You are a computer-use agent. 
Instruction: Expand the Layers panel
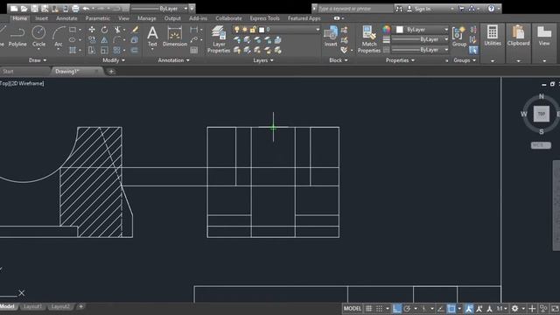coord(262,60)
